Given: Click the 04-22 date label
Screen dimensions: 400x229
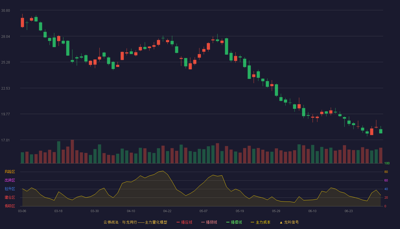Looking at the screenshot, I should coord(167,211).
